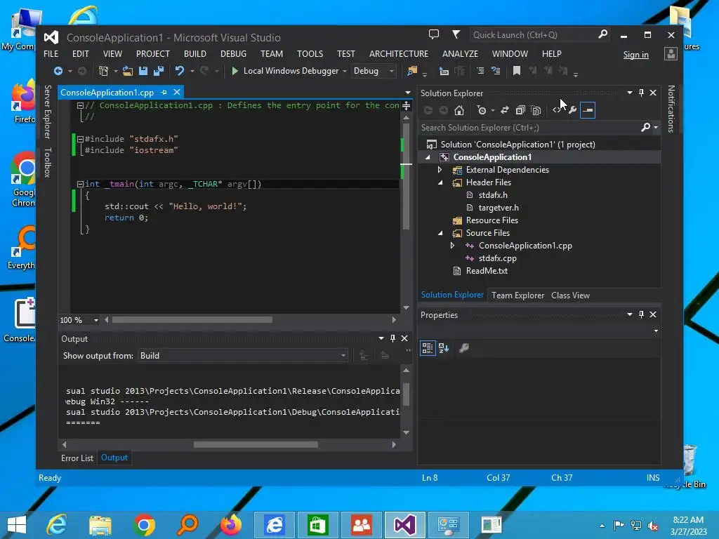Collapse the Source Files folder

pos(440,233)
